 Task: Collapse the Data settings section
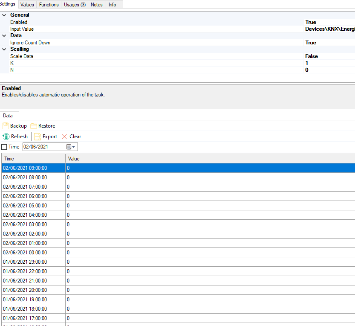(4, 35)
